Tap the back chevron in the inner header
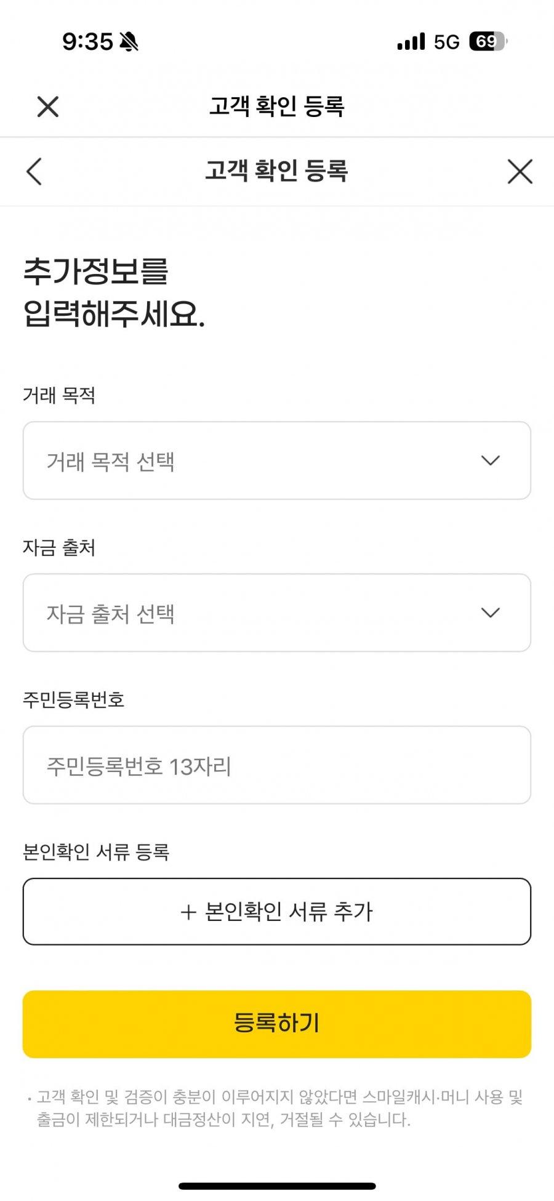 click(34, 171)
